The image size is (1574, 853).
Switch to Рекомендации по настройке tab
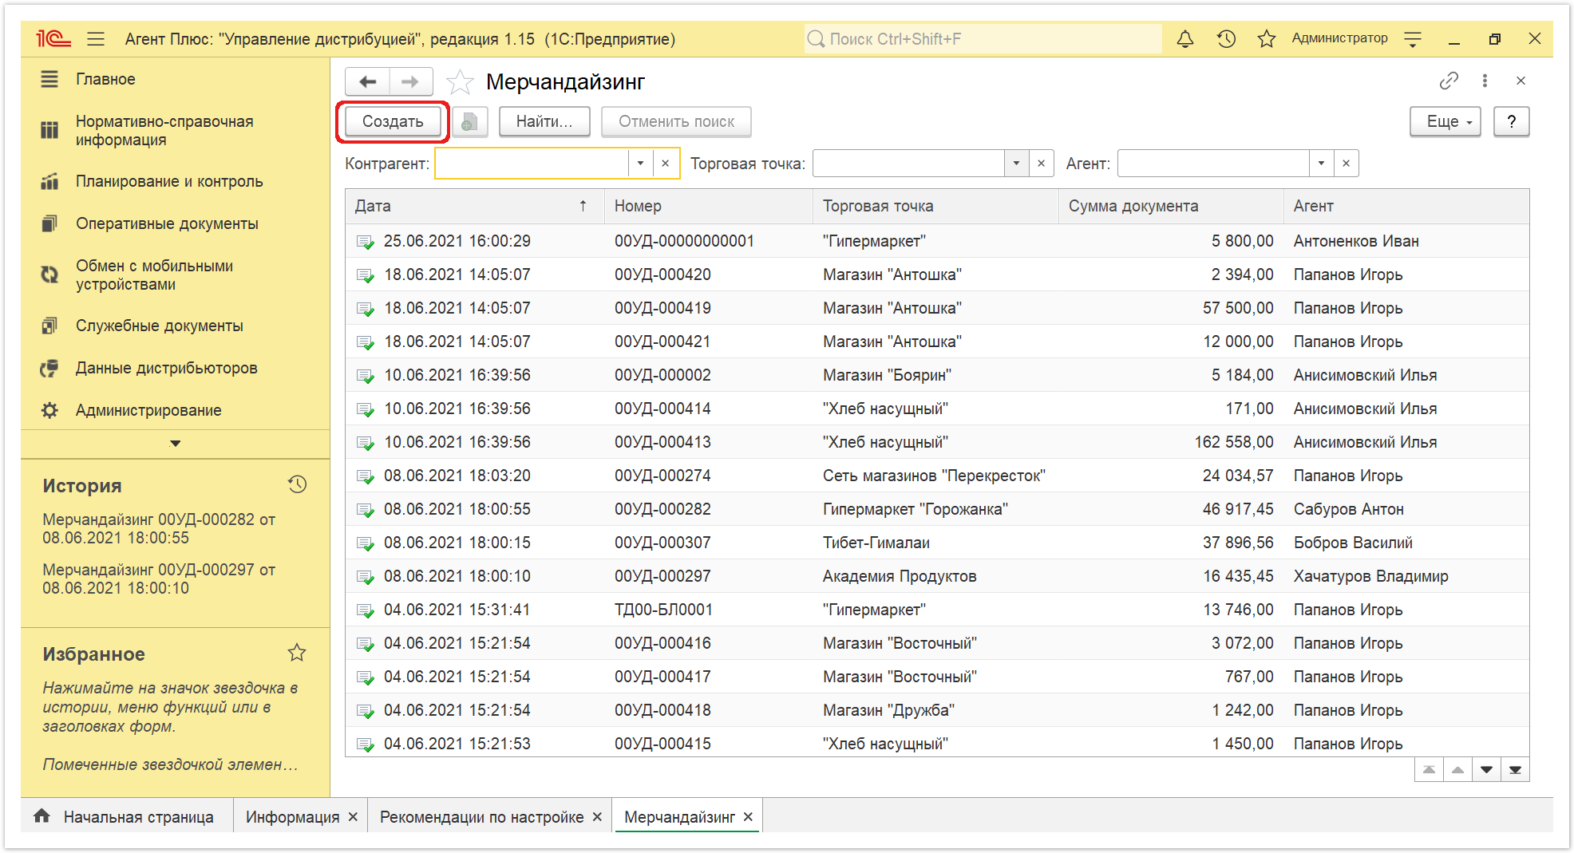coord(481,817)
